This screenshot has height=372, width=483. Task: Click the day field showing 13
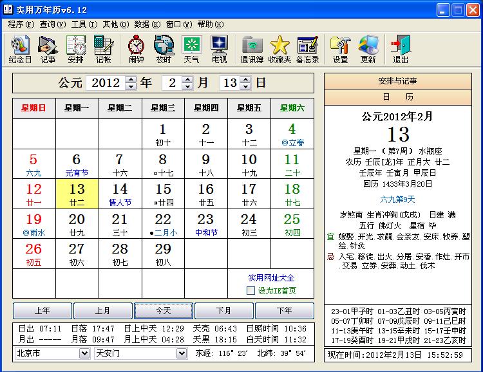(230, 83)
